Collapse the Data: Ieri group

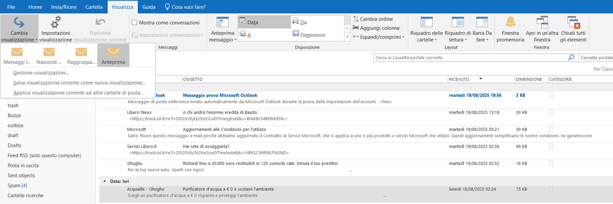[105, 182]
